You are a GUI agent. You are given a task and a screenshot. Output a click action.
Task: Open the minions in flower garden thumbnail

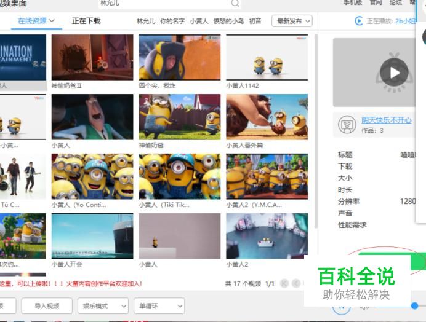(x=23, y=236)
